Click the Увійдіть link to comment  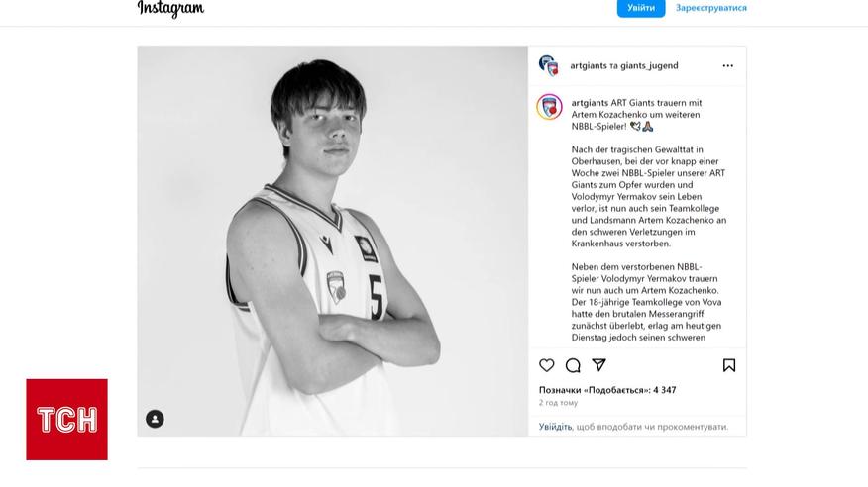tap(555, 427)
